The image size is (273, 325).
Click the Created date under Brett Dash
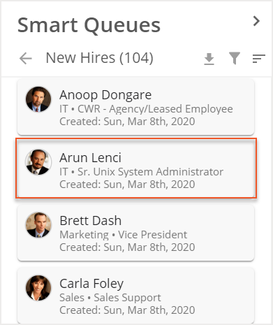coord(127,247)
